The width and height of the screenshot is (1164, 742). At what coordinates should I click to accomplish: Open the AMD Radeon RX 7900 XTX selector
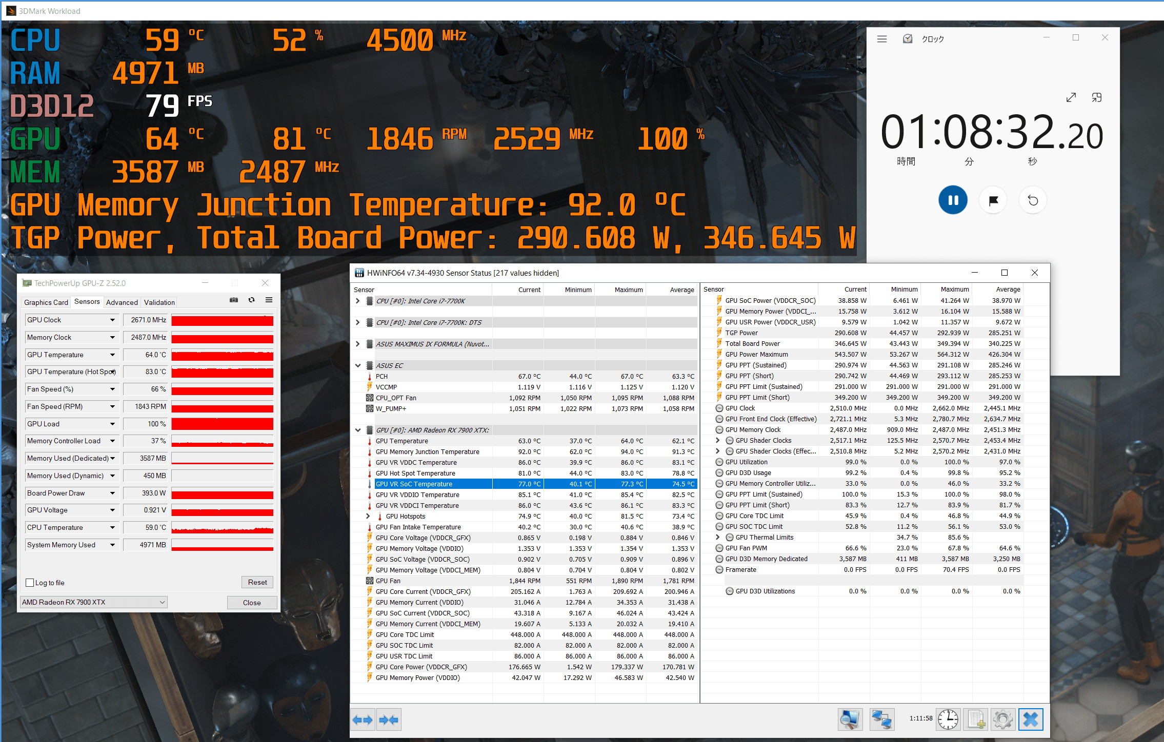coord(94,602)
